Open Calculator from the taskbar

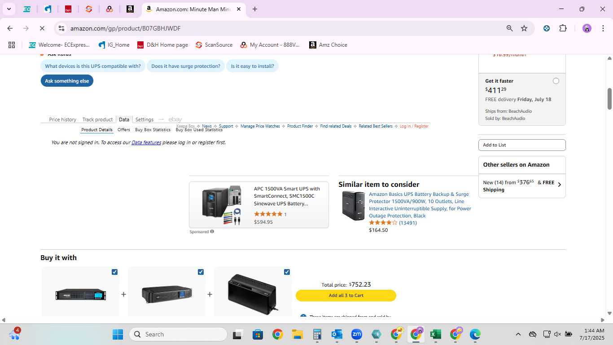coord(317,334)
